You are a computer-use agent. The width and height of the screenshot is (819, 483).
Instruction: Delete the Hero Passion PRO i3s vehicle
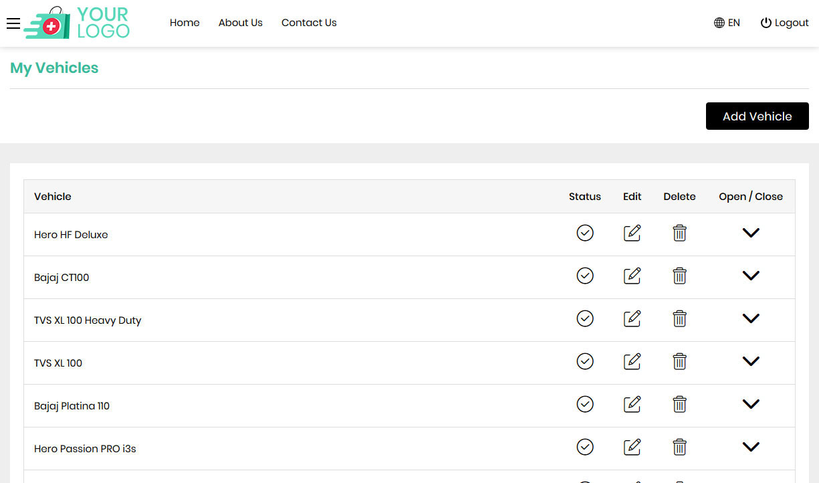tap(679, 447)
